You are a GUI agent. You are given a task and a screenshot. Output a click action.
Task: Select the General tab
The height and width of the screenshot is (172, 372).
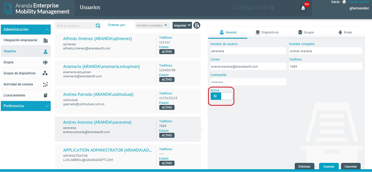pyautogui.click(x=228, y=32)
